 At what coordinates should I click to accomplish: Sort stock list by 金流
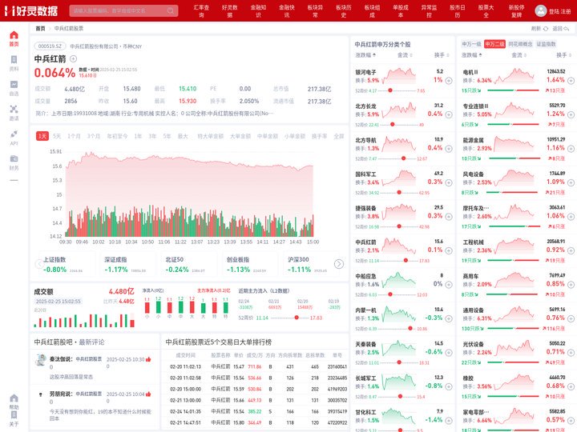405,55
